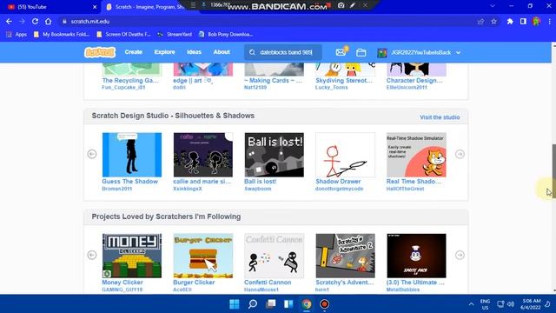Expand the JGR2022YouTubeIsBack account dropdown
This screenshot has width=556, height=313.
point(458,52)
